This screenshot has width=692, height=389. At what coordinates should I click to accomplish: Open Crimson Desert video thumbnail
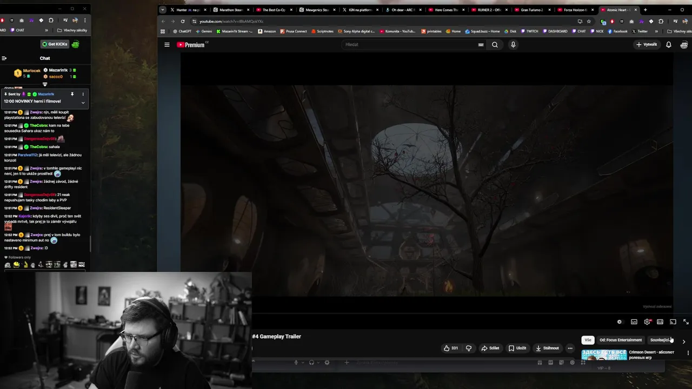coord(604,354)
